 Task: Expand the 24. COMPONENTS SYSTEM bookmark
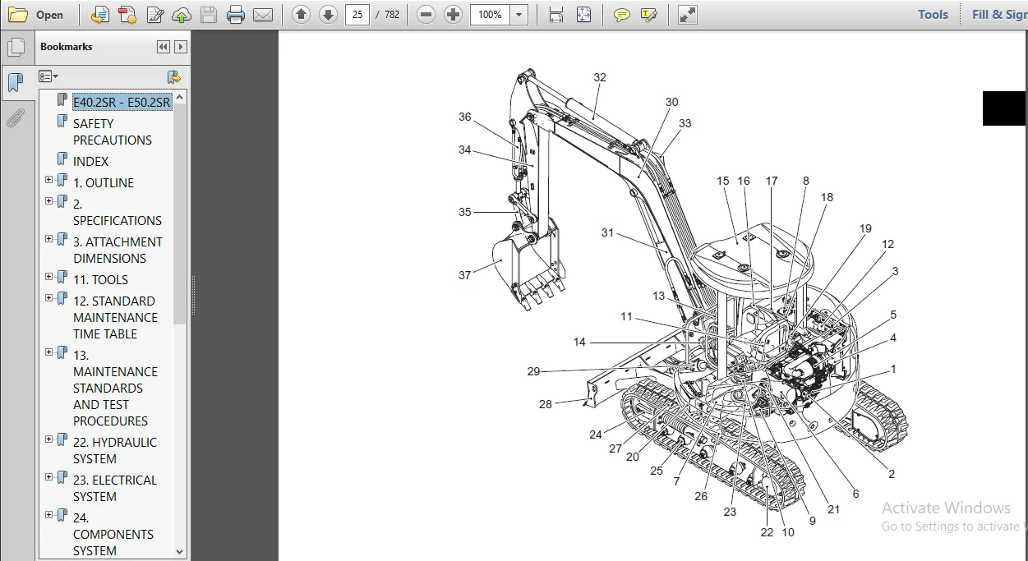pyautogui.click(x=48, y=515)
